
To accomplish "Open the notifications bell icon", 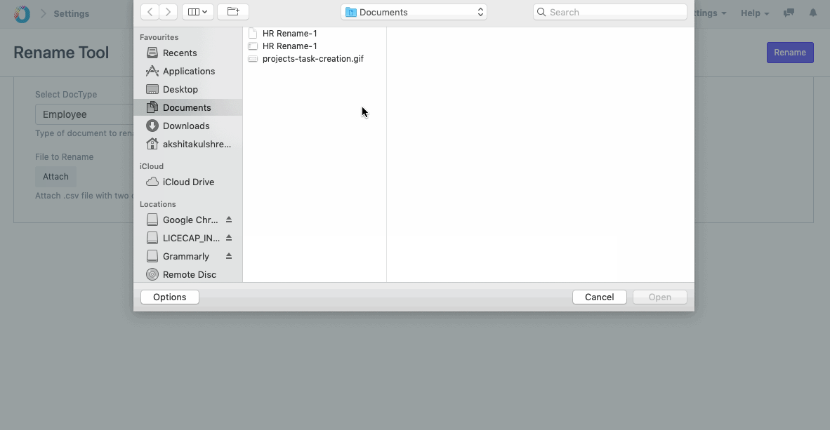I will tap(813, 13).
